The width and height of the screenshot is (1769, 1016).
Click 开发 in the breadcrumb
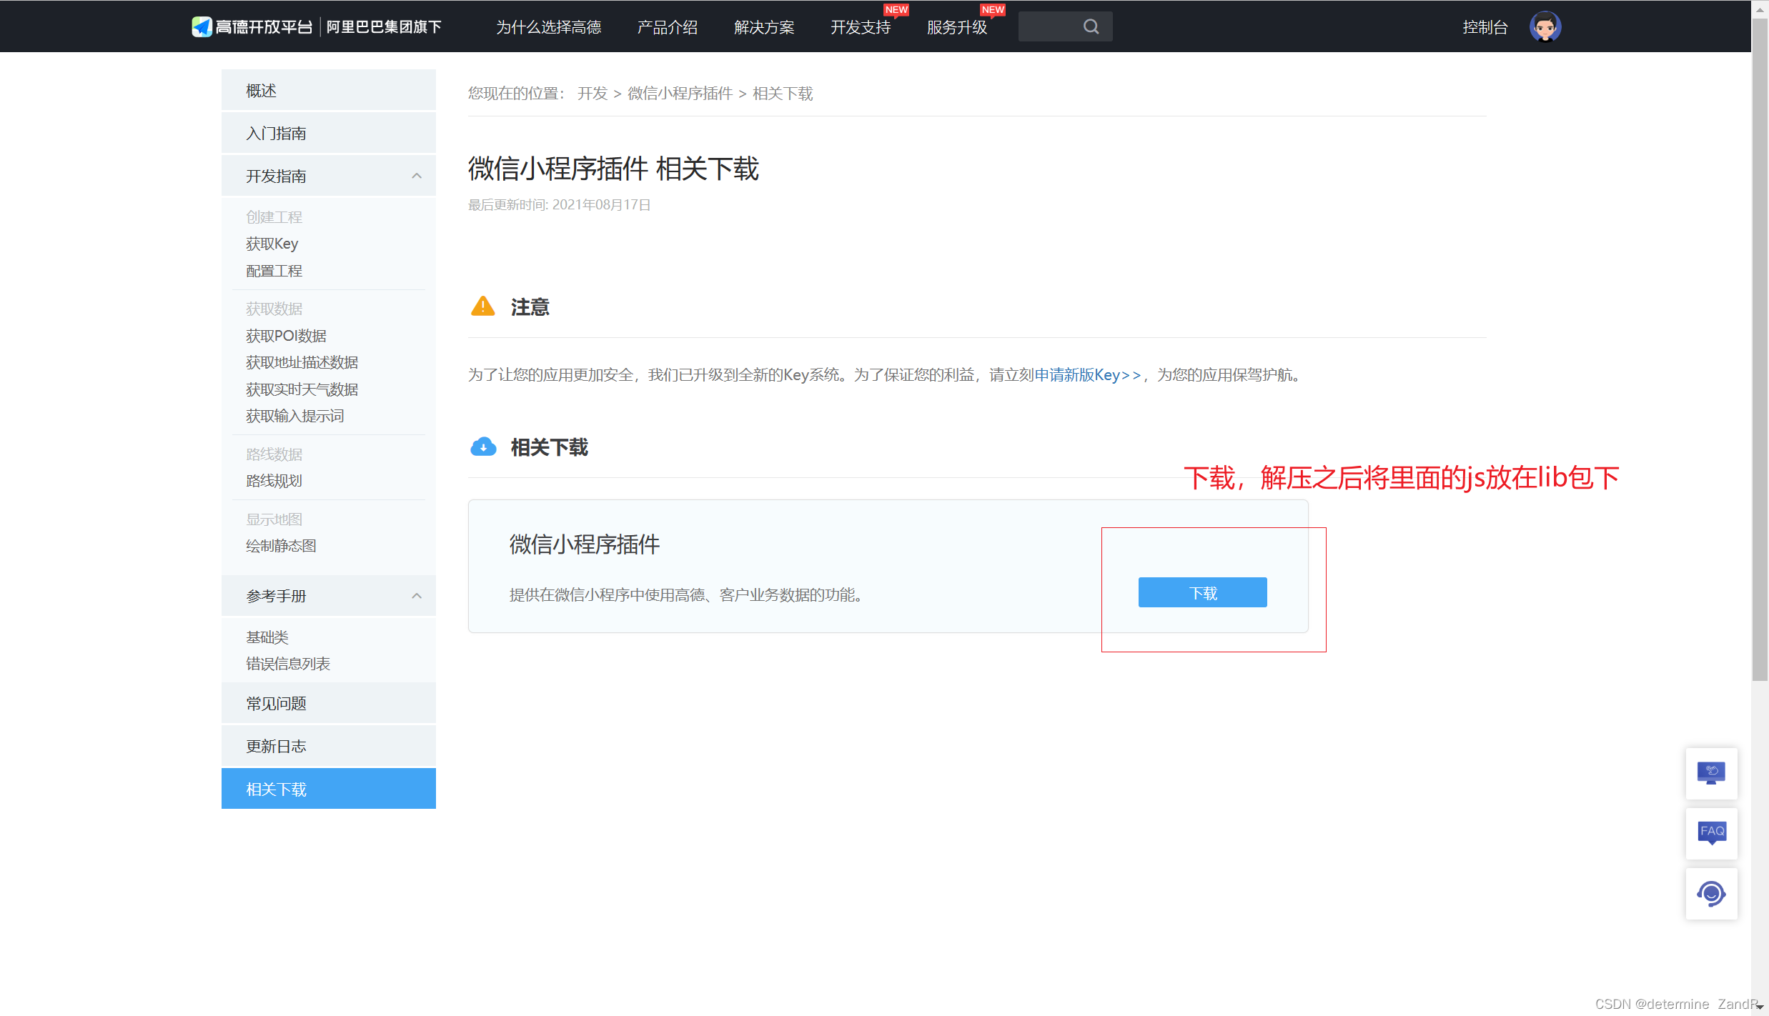click(593, 94)
